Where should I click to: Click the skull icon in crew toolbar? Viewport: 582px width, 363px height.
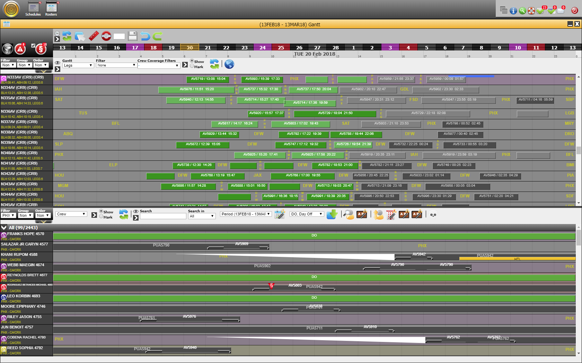pos(433,215)
